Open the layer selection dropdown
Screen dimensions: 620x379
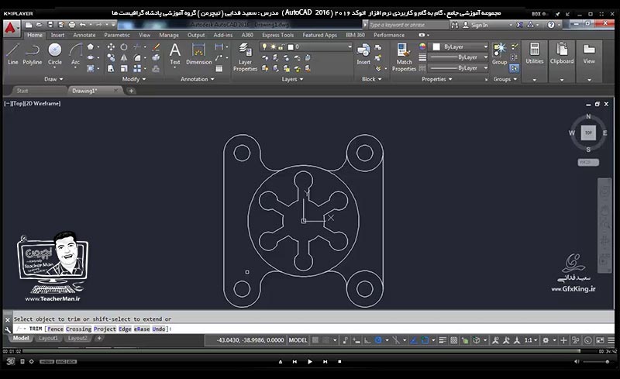(x=305, y=47)
